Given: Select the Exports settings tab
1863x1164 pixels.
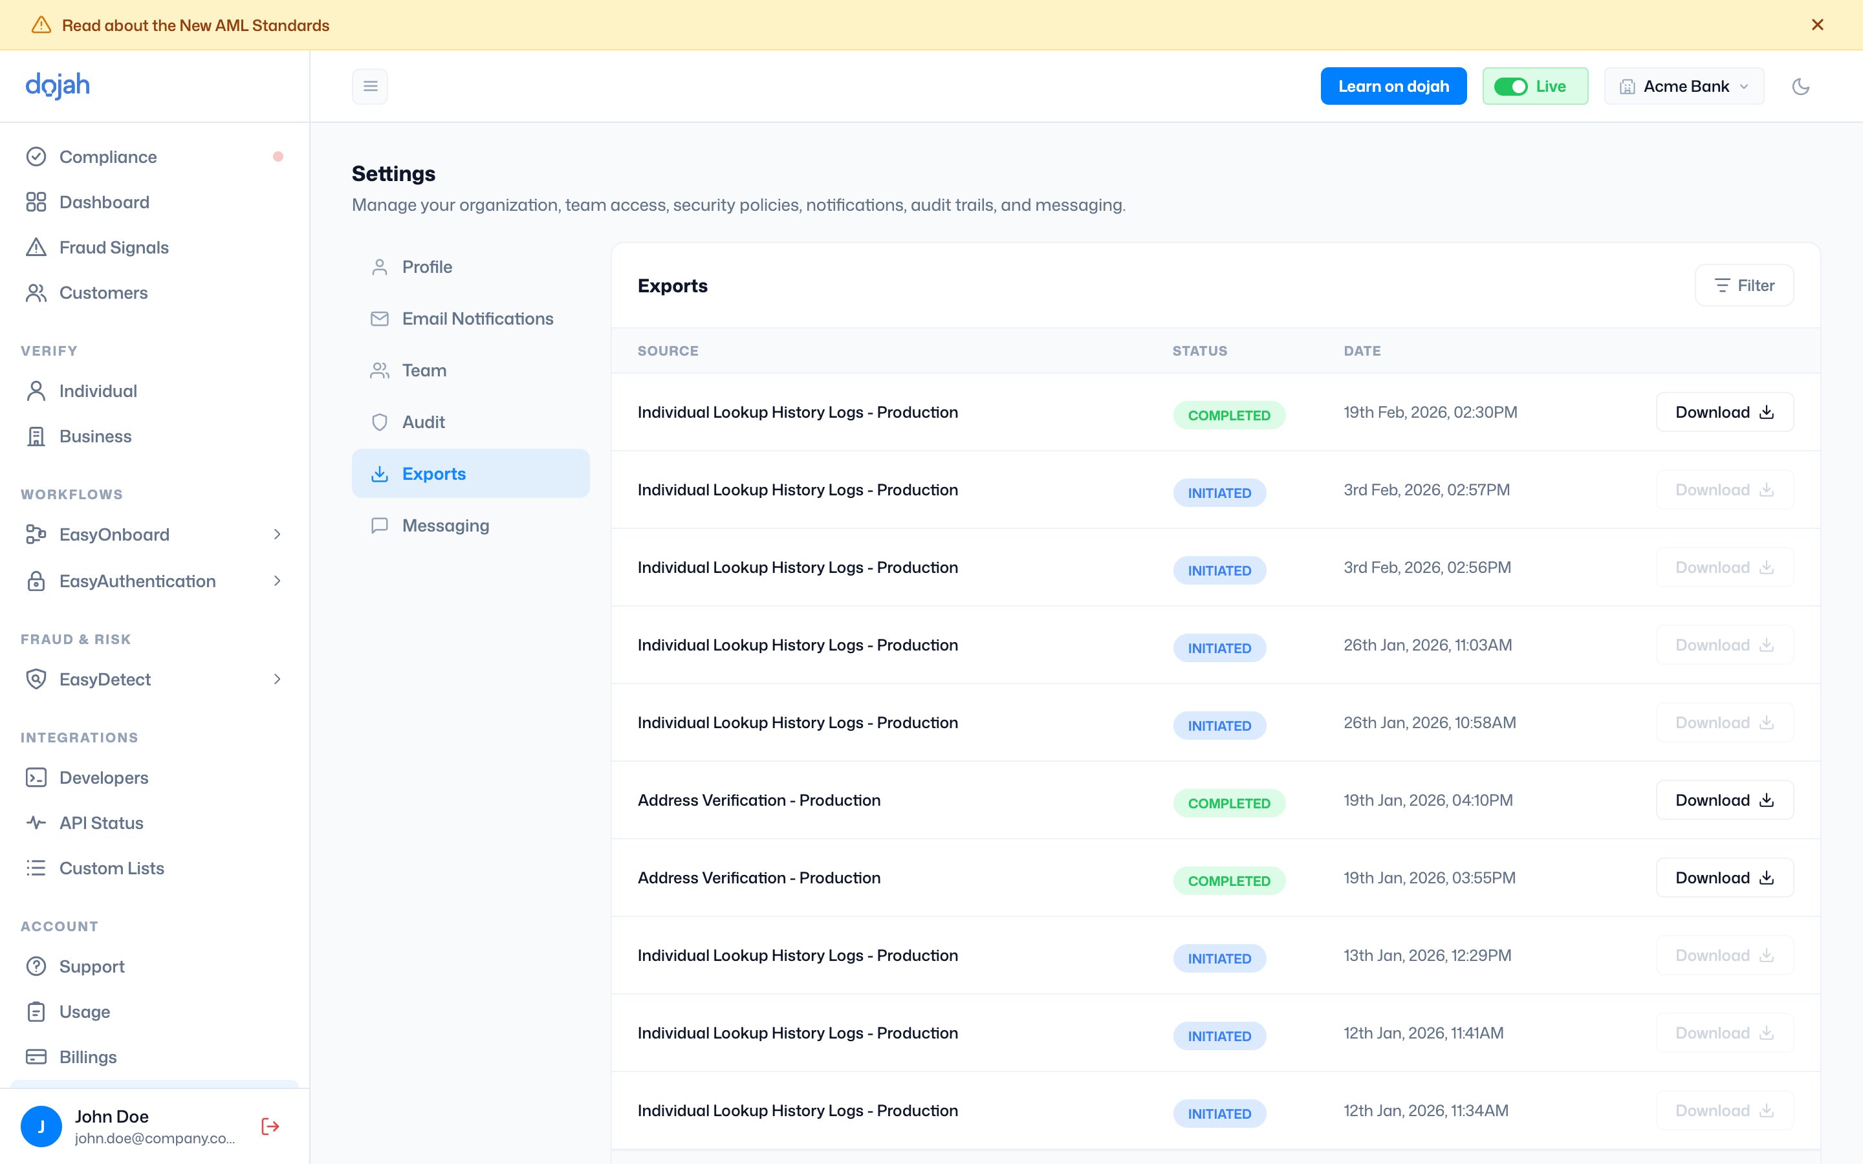Looking at the screenshot, I should [x=470, y=473].
